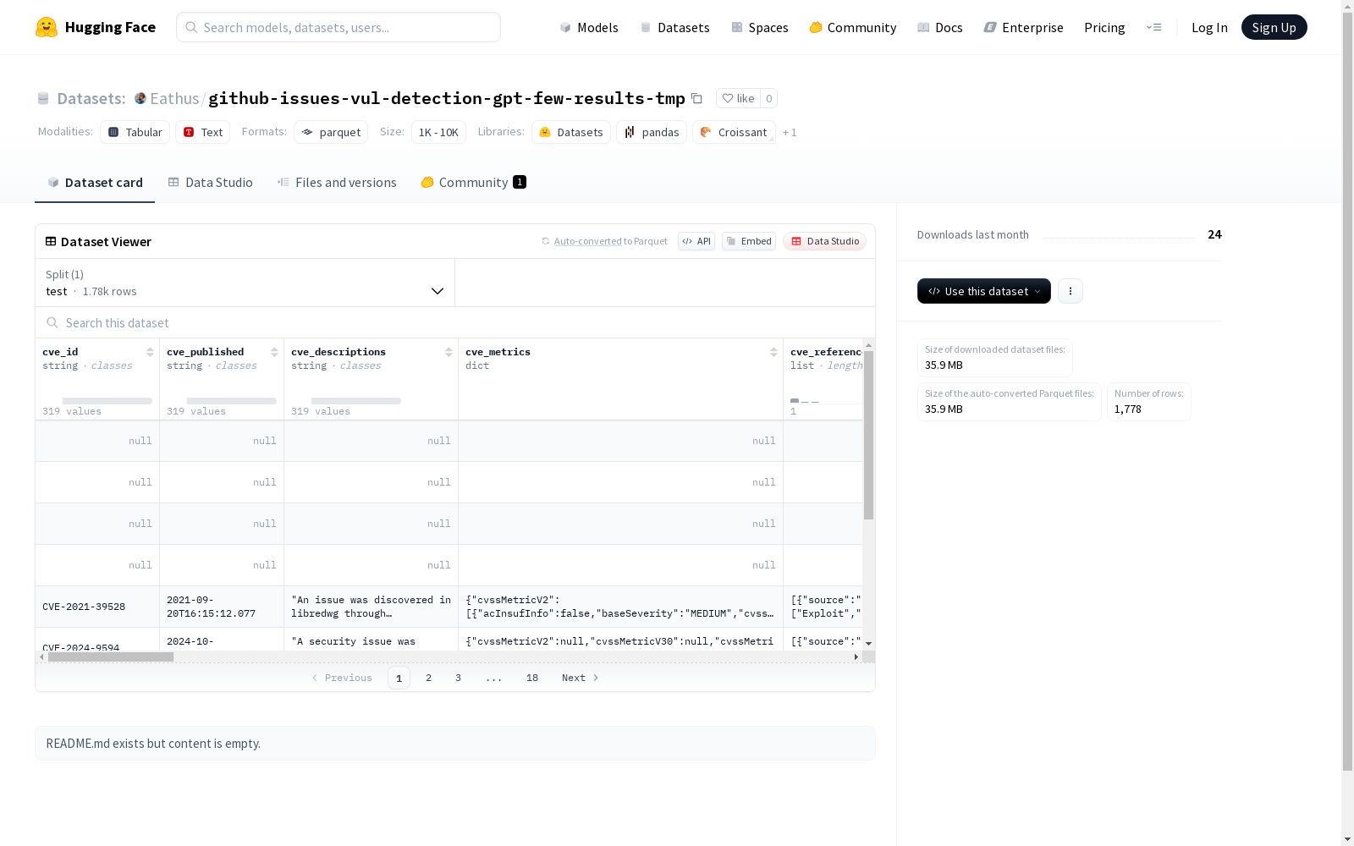The image size is (1354, 846).
Task: Click the "An issue was discovered in libredwg" cell
Action: click(x=372, y=607)
